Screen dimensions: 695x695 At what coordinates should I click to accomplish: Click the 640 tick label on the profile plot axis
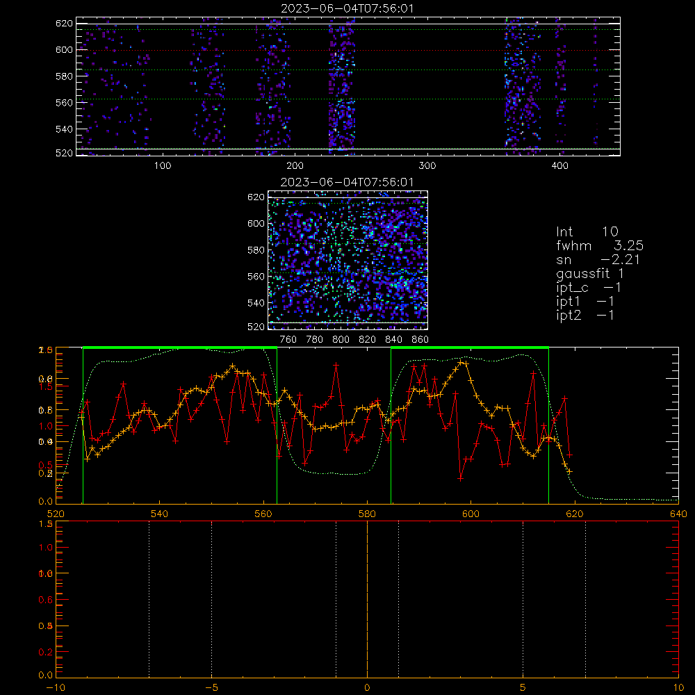678,514
